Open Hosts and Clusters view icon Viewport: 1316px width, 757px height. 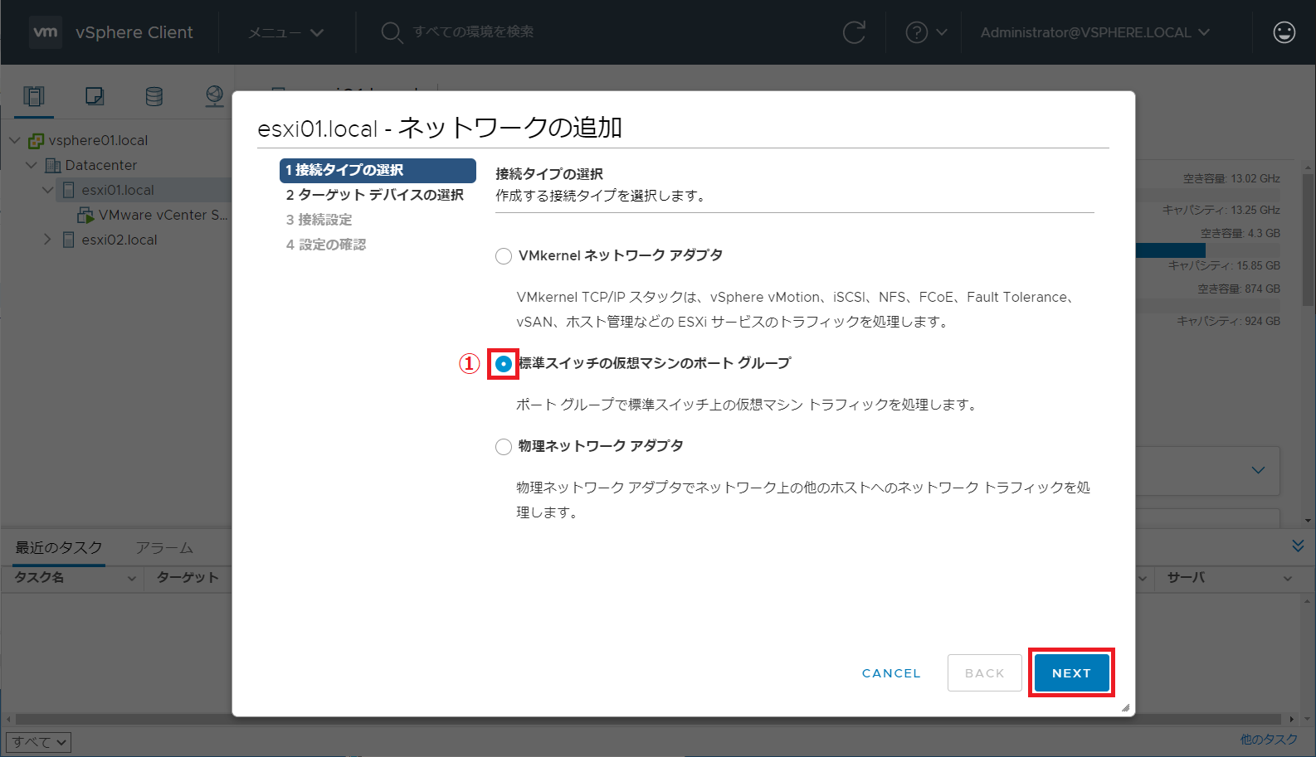point(34,96)
